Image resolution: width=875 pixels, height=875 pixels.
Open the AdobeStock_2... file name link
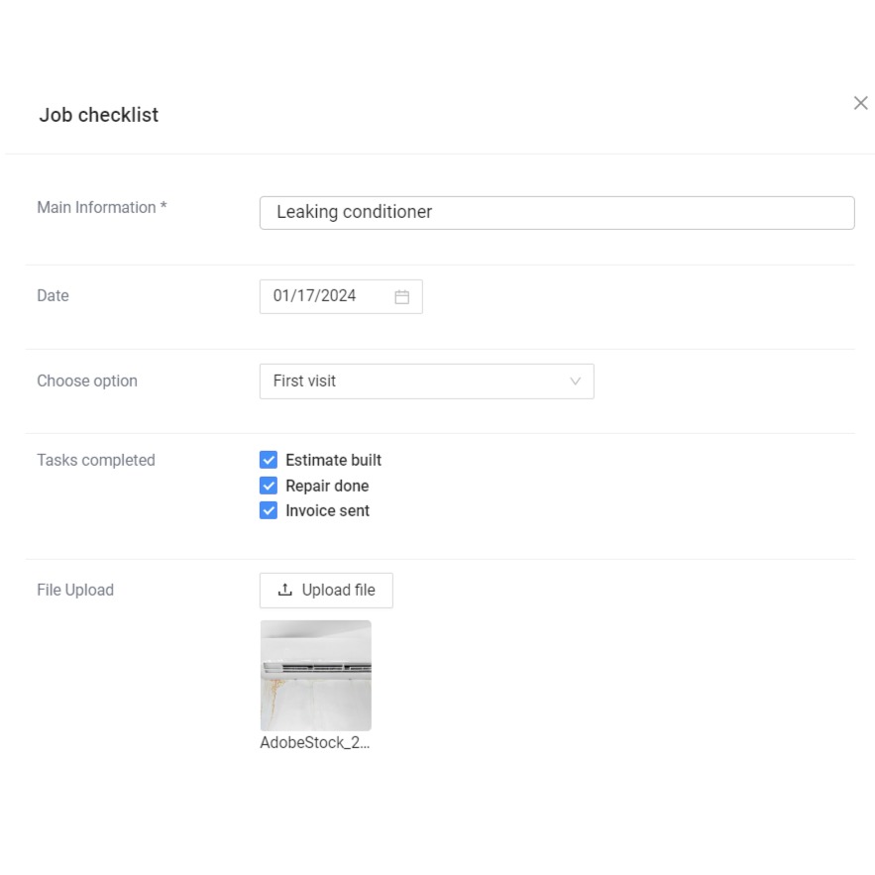(315, 741)
